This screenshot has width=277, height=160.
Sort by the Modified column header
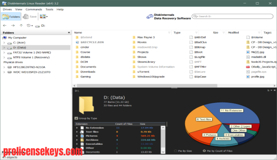point(233,33)
